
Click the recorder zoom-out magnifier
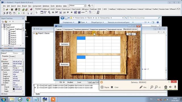tap(156, 87)
